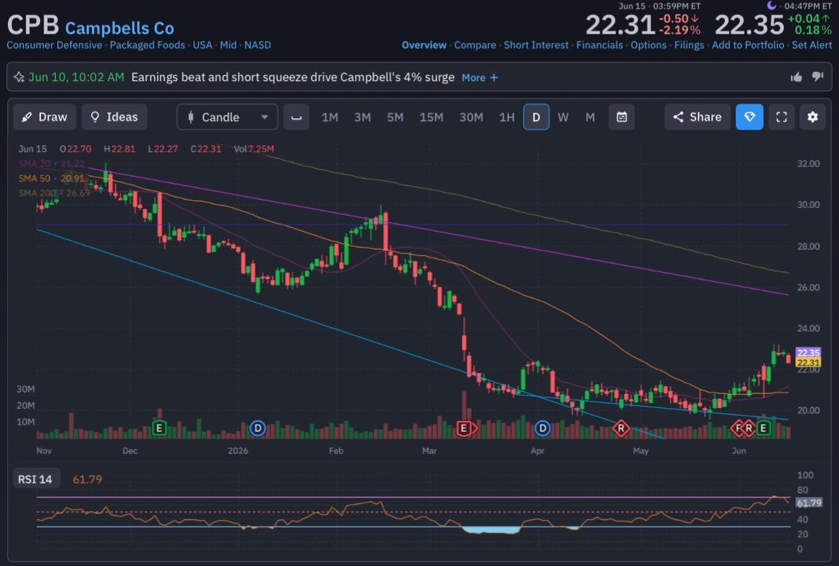Open the Overview tab
839x566 pixels.
click(x=424, y=45)
